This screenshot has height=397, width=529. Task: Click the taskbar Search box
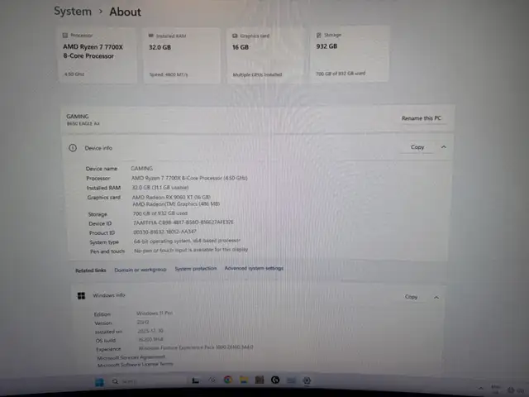point(149,381)
